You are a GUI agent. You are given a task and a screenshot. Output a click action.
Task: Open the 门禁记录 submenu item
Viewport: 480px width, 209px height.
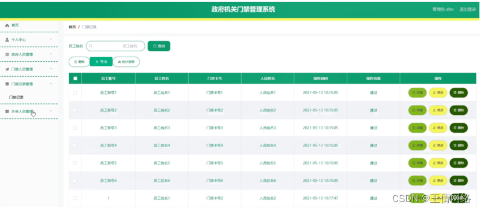coord(17,98)
